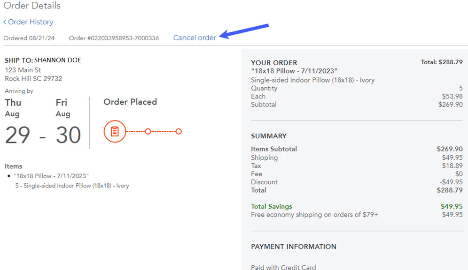
Task: Click the back chevron beside Order History
Action: coord(5,22)
